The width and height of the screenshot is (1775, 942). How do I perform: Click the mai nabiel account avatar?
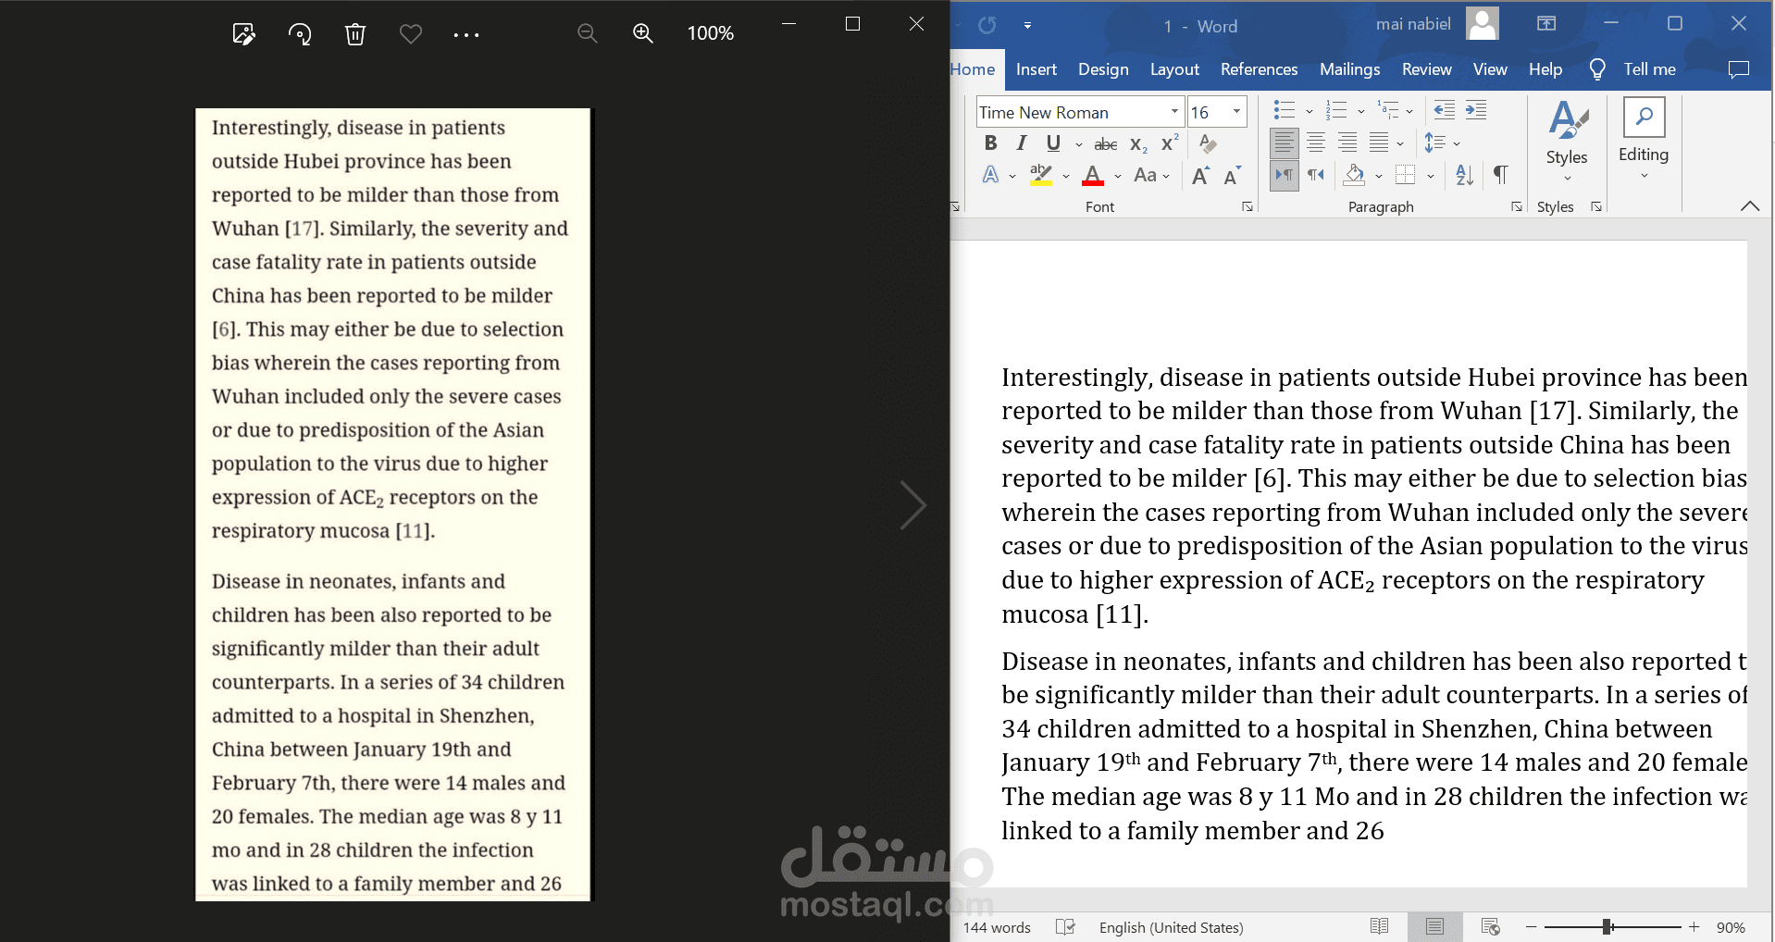(1483, 24)
